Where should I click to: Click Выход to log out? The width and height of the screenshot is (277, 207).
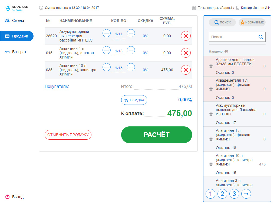point(14,197)
